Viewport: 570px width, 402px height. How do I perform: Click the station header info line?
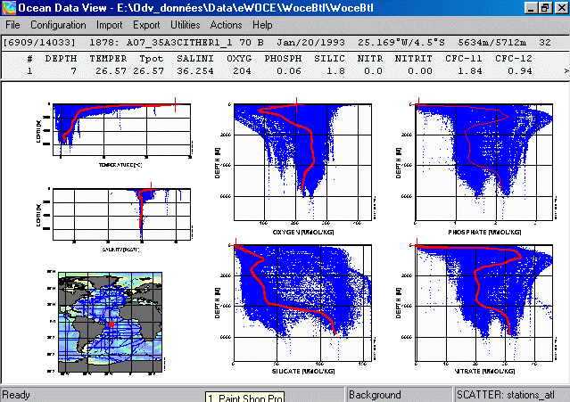click(277, 41)
